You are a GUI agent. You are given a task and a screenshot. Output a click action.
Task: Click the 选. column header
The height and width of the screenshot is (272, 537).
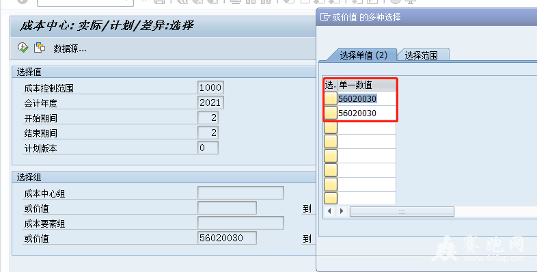331,85
